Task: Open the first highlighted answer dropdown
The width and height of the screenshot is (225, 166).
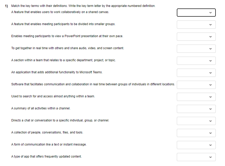Action: (x=196, y=12)
